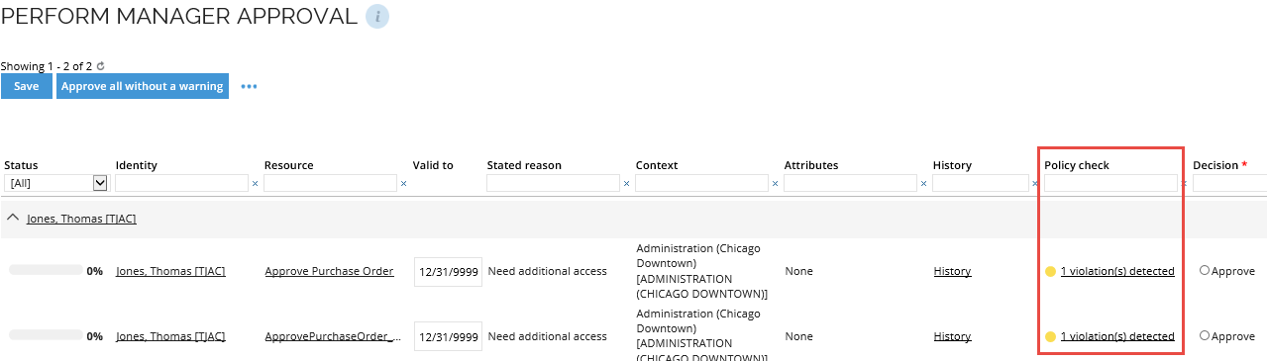The width and height of the screenshot is (1267, 361).
Task: Collapse the Jones, Thomas [TJAC] group
Action: (x=13, y=219)
